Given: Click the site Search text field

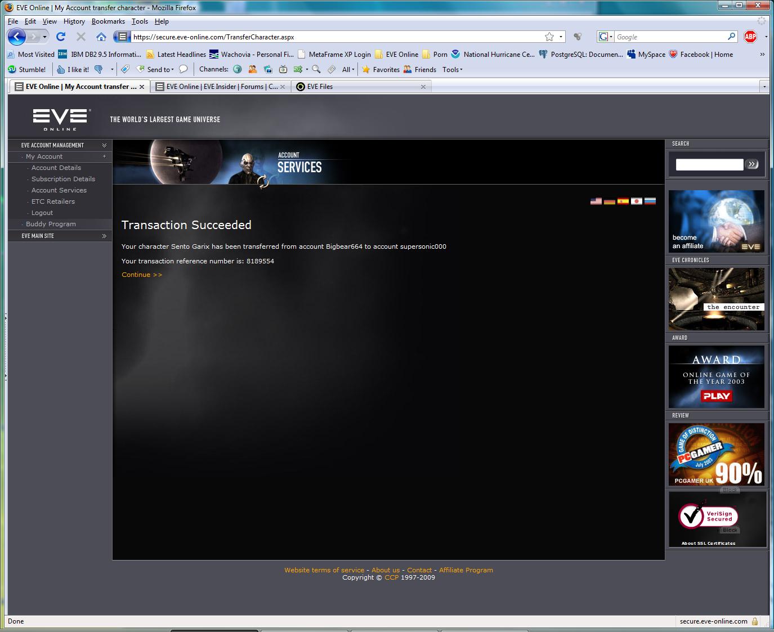Looking at the screenshot, I should pos(709,164).
